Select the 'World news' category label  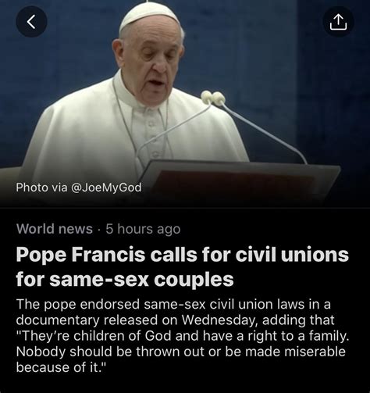[55, 229]
